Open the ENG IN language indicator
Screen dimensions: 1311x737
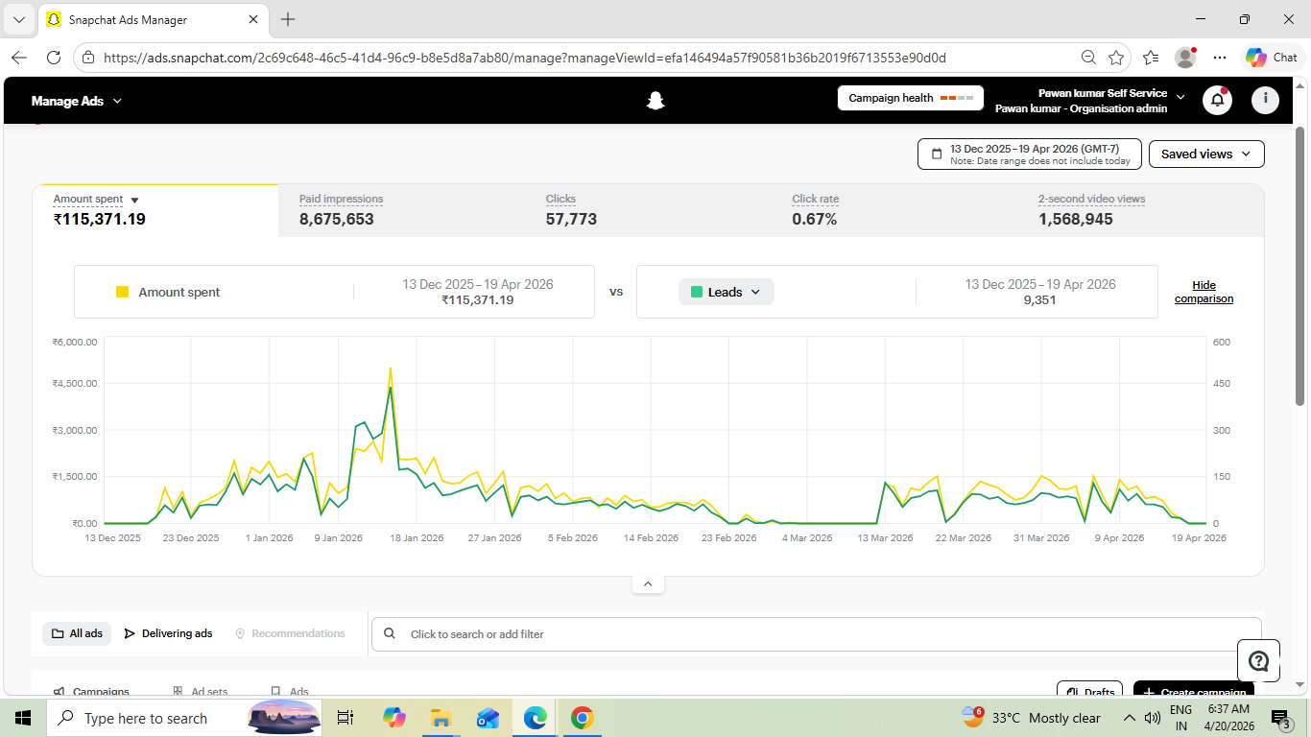tap(1180, 718)
